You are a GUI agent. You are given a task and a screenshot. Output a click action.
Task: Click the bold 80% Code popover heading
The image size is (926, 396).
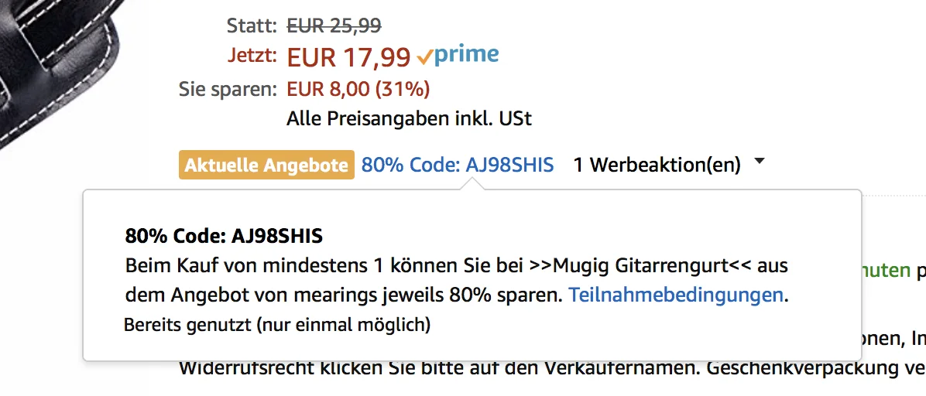[x=224, y=236]
